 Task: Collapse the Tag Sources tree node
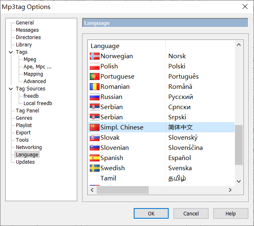(x=11, y=89)
